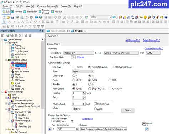Click the Default button
This screenshot has height=134, width=169.
tap(128, 110)
